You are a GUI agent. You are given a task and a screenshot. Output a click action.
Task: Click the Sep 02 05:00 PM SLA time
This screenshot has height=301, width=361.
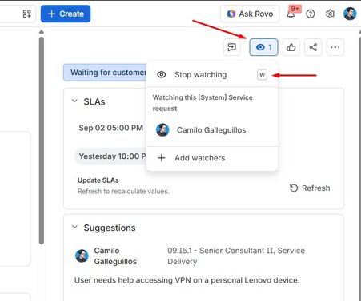111,128
